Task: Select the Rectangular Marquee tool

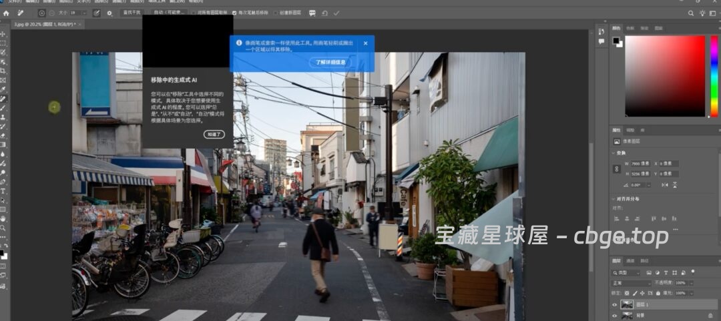Action: click(x=3, y=43)
